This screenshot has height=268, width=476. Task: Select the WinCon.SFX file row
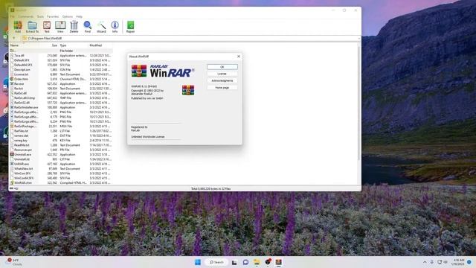61,173
